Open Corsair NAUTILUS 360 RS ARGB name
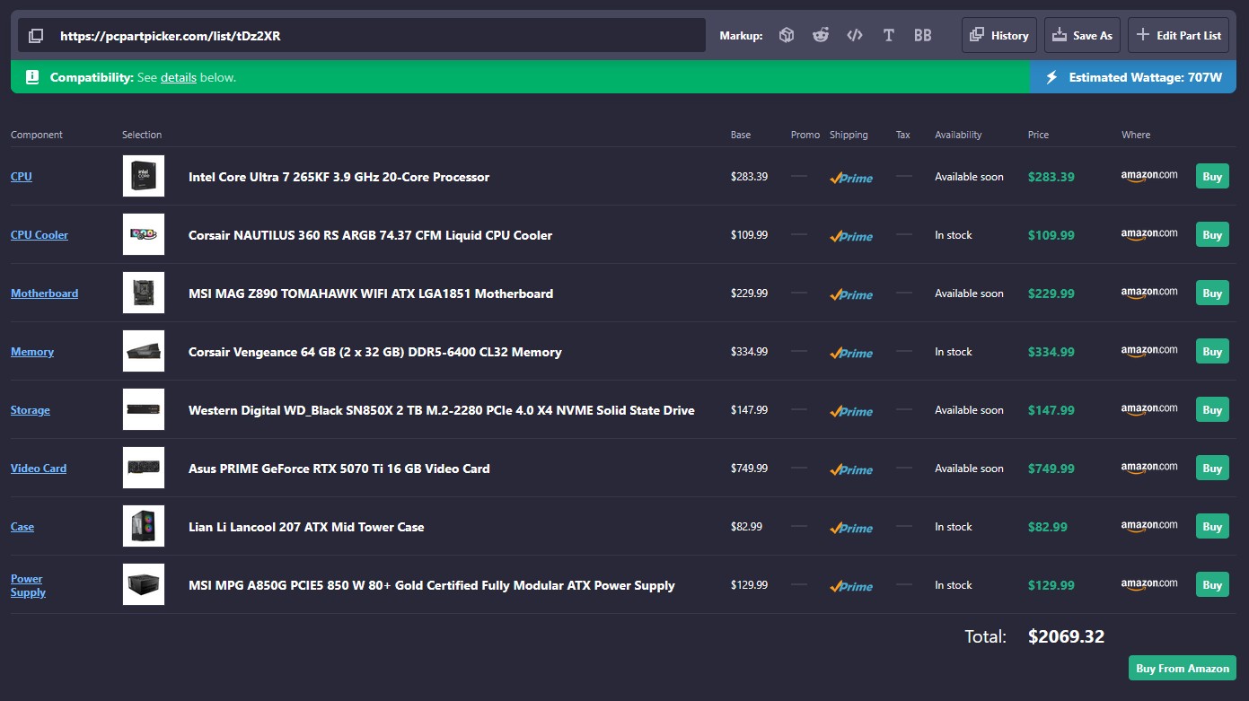The width and height of the screenshot is (1249, 701). pos(370,235)
